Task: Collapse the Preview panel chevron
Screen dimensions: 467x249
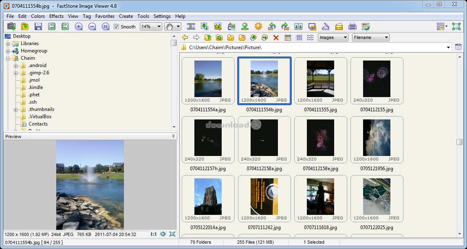Action: tap(173, 136)
